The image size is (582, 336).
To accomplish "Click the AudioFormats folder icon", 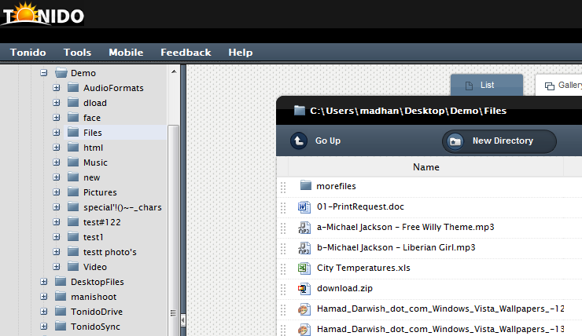I will [x=73, y=88].
